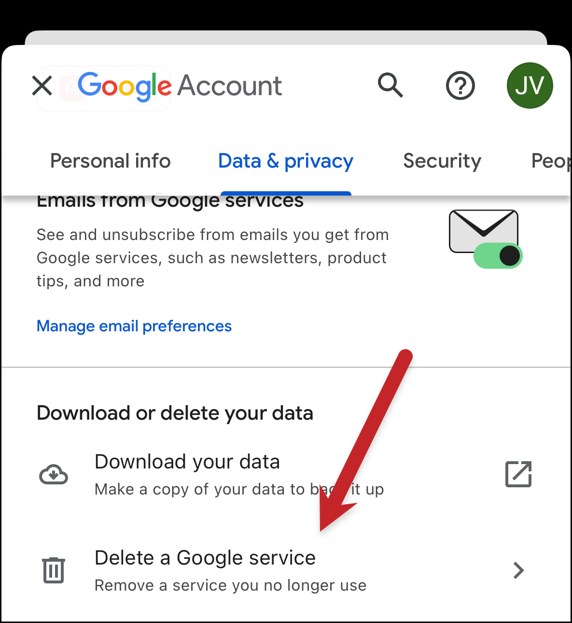This screenshot has width=572, height=623.
Task: Click the Download or delete your data heading
Action: click(175, 413)
